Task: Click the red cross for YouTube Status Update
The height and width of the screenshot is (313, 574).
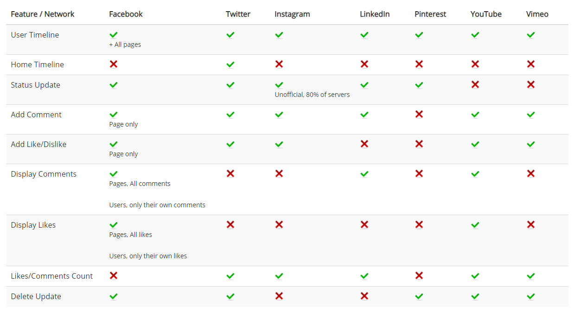Action: (x=475, y=84)
